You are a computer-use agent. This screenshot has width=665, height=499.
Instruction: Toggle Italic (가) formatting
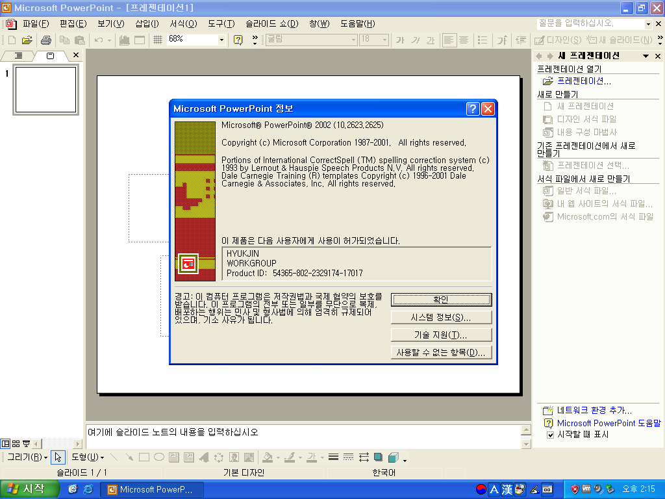415,40
